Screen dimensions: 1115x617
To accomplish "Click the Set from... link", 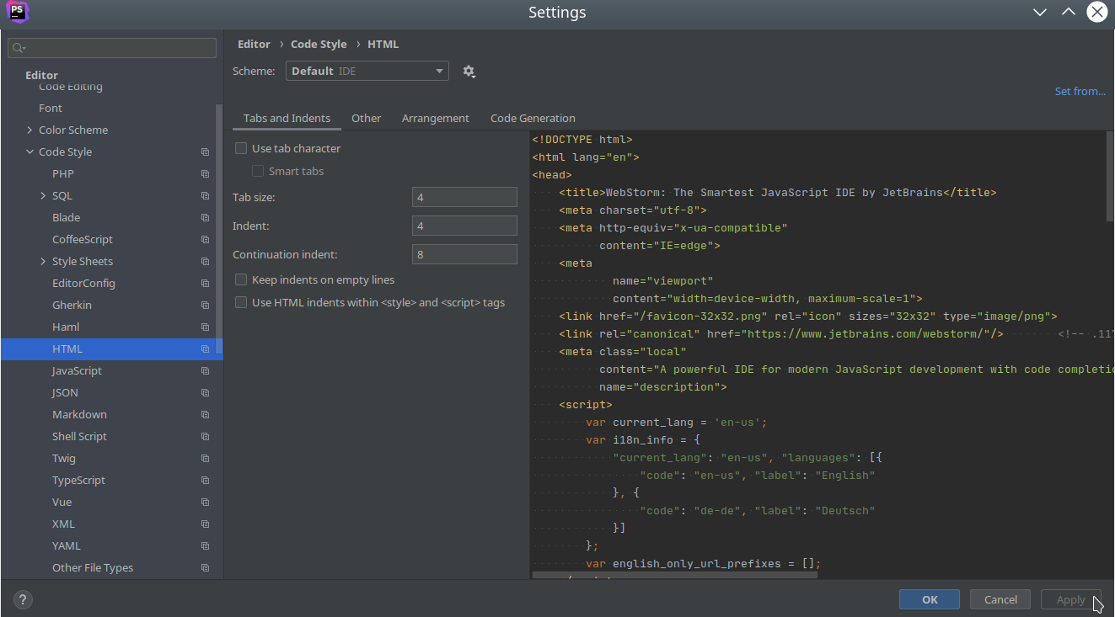I will coord(1080,92).
